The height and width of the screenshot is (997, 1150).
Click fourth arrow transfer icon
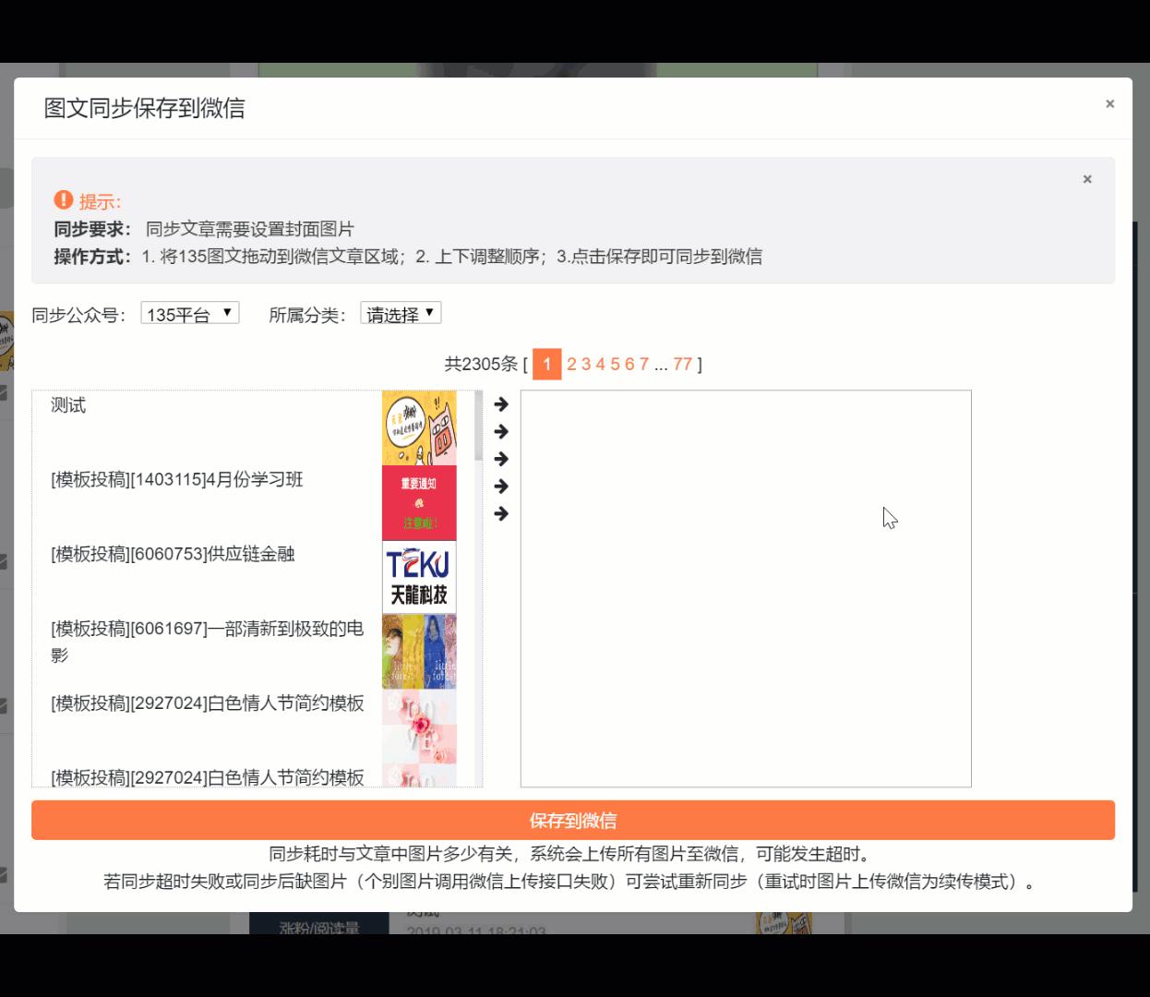[501, 487]
